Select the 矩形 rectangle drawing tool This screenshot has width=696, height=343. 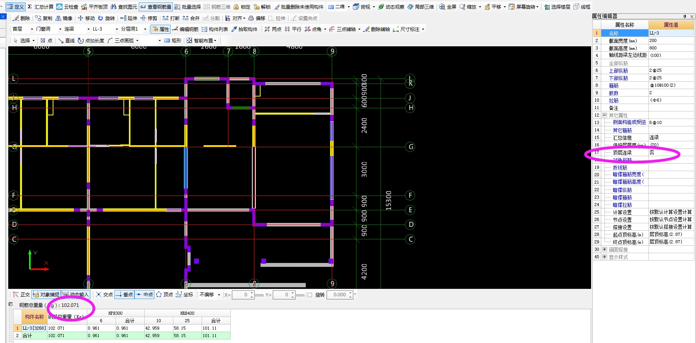point(173,40)
